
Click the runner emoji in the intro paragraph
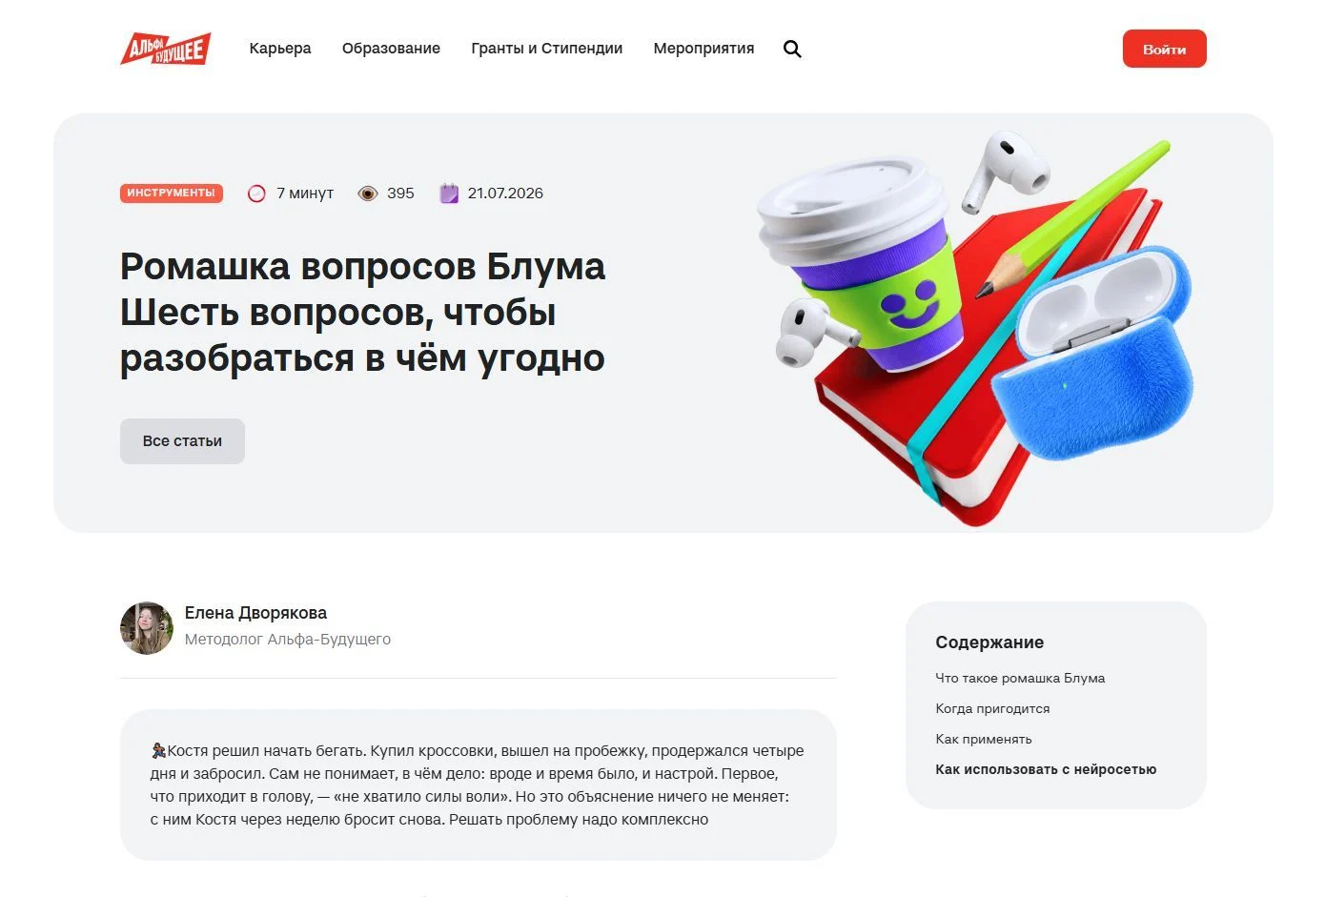pos(158,751)
